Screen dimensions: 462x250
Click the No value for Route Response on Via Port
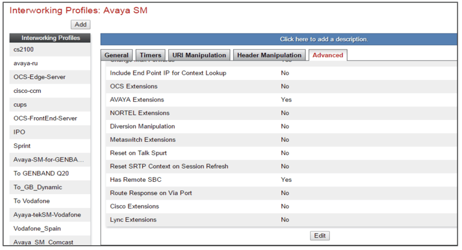click(x=285, y=193)
